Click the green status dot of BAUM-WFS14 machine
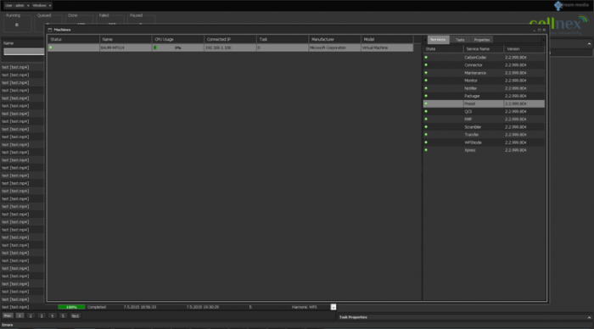Viewport: 594px width, 329px height. [x=51, y=47]
